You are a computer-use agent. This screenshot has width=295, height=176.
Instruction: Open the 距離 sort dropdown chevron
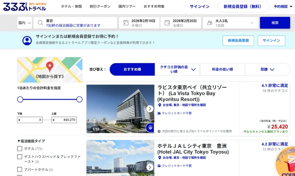point(273,69)
